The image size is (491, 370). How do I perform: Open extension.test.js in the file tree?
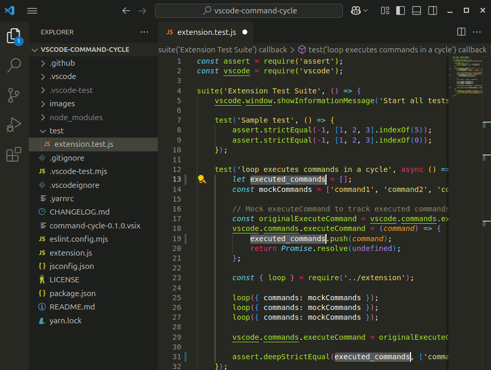(93, 144)
